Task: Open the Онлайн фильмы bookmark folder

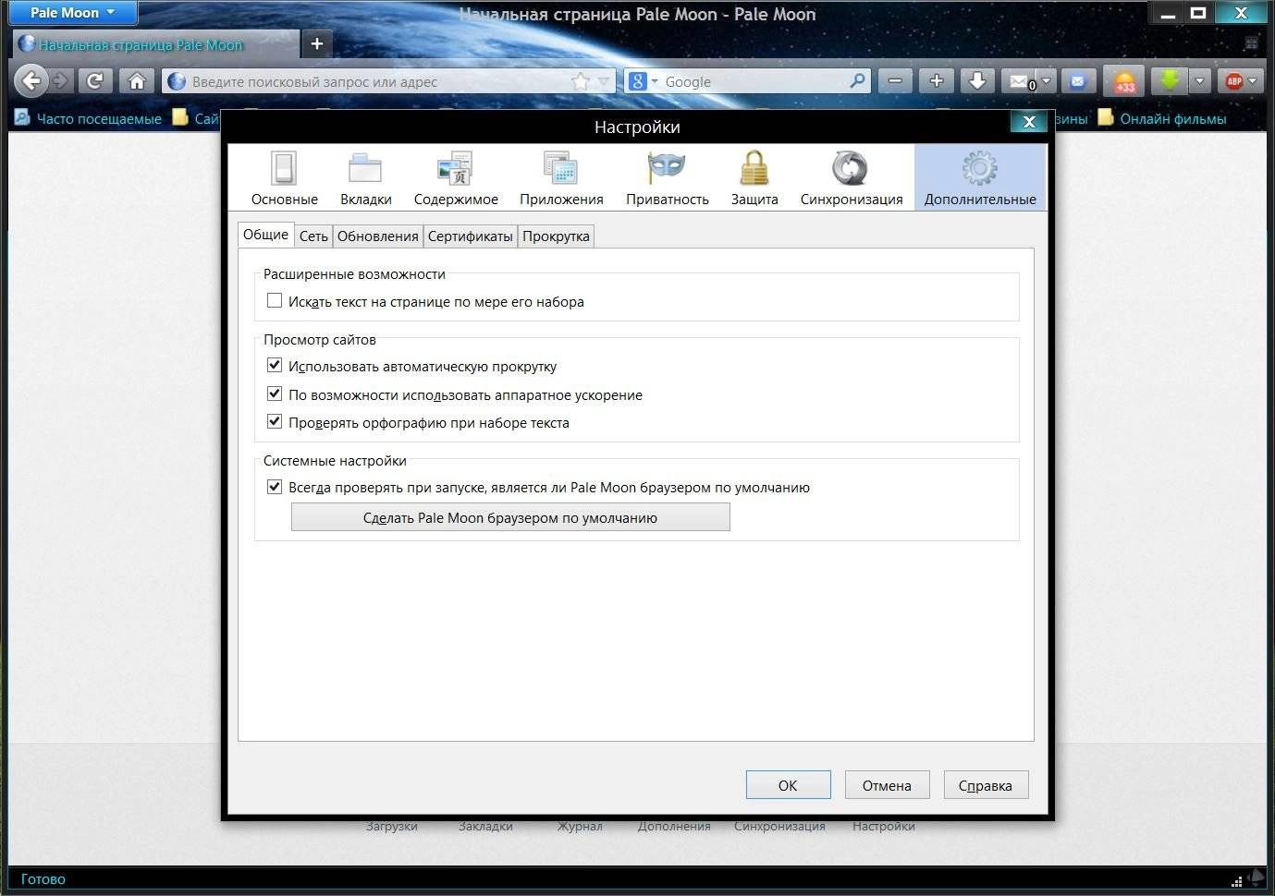Action: [x=1162, y=118]
